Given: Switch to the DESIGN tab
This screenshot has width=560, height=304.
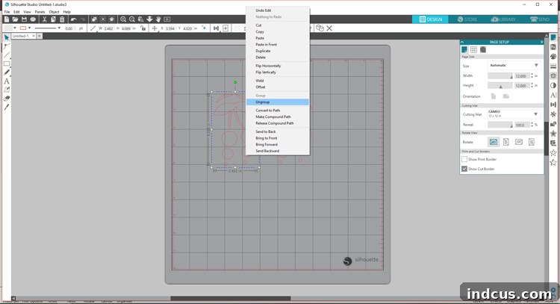Looking at the screenshot, I should pyautogui.click(x=430, y=19).
